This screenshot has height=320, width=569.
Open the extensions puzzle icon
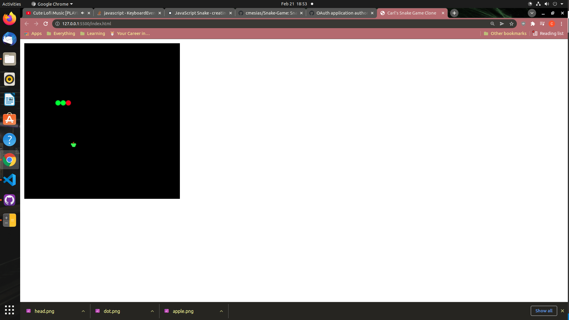tap(533, 24)
